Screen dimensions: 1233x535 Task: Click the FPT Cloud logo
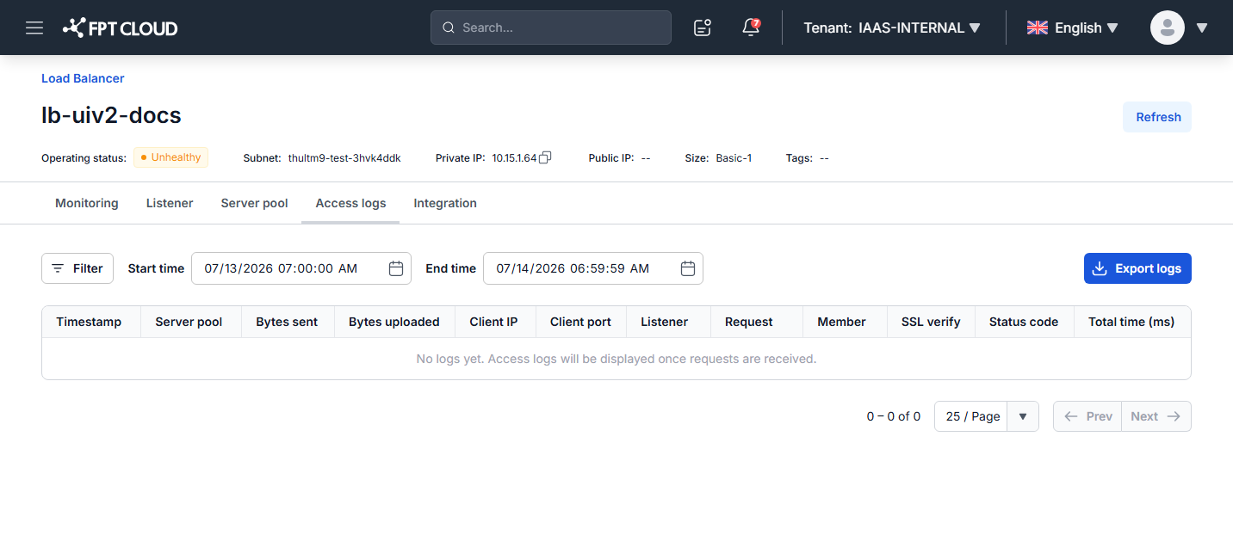(121, 28)
